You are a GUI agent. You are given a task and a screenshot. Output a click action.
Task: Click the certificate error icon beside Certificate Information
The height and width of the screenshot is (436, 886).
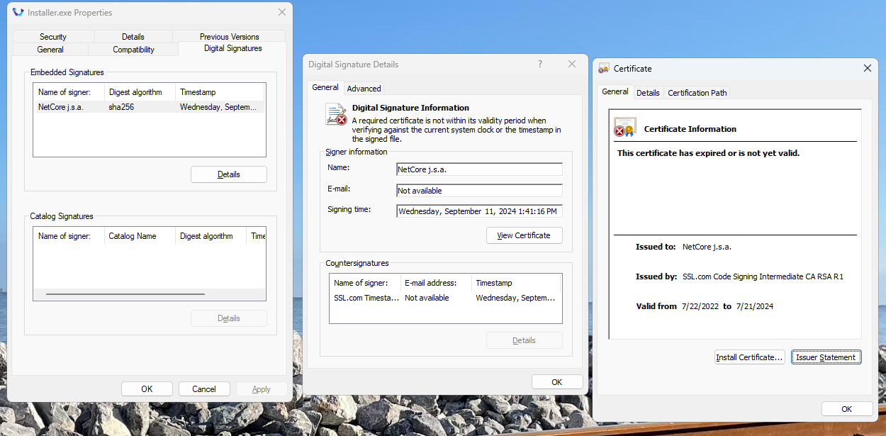click(624, 128)
